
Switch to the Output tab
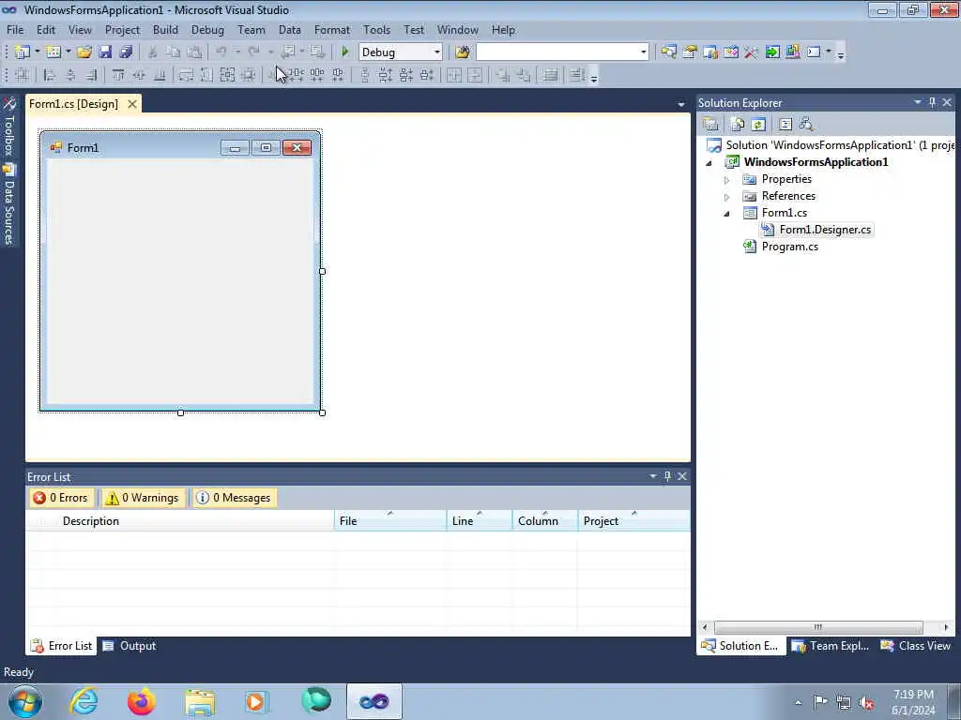coord(130,646)
